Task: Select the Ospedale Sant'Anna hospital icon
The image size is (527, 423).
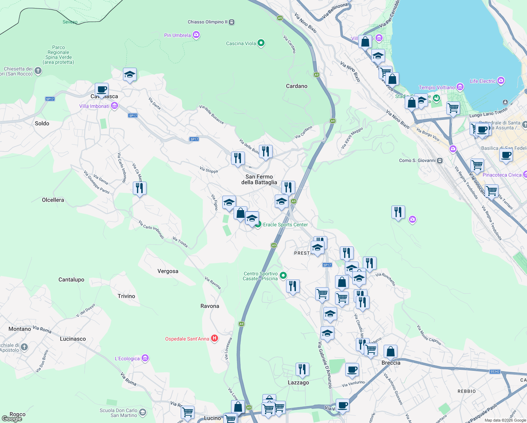Action: 214,338
